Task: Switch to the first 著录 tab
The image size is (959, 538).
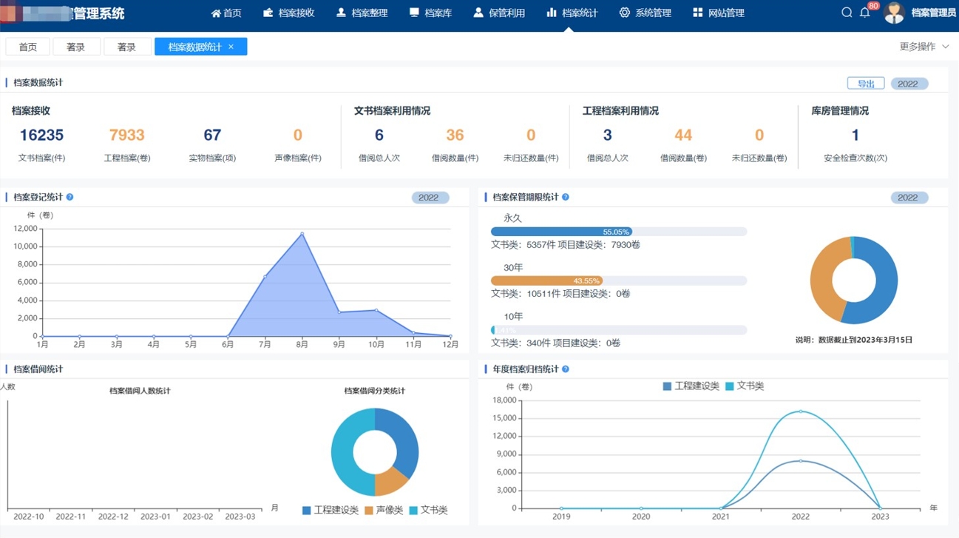Action: (x=76, y=47)
